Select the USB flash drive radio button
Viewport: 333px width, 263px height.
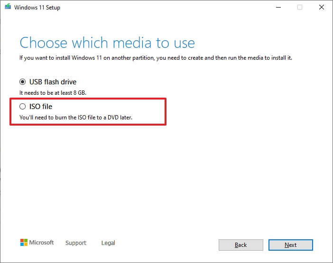click(22, 82)
